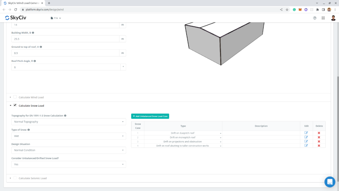Delete snow case 4 with red X
This screenshot has width=339, height=191.
(319, 146)
